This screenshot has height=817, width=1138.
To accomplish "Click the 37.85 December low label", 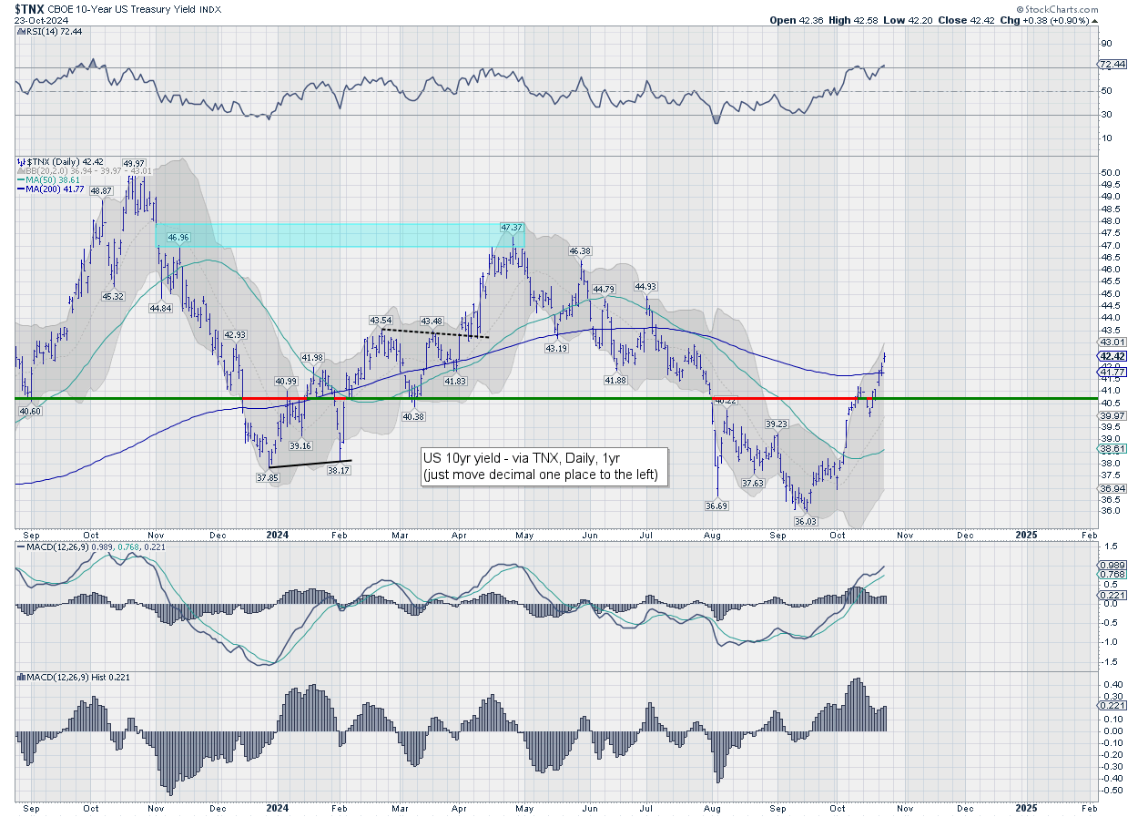I will [x=266, y=476].
